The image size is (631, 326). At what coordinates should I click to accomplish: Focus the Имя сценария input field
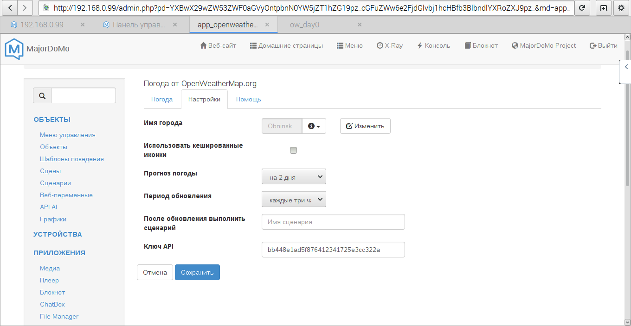[x=333, y=222]
